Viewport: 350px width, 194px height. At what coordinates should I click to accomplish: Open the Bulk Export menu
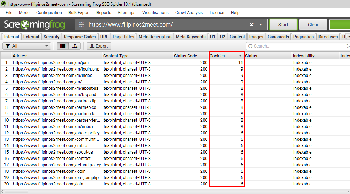(x=79, y=13)
